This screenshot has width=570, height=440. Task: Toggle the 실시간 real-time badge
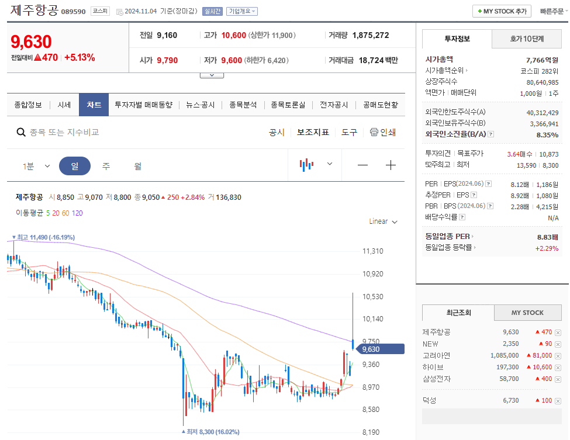click(x=212, y=11)
